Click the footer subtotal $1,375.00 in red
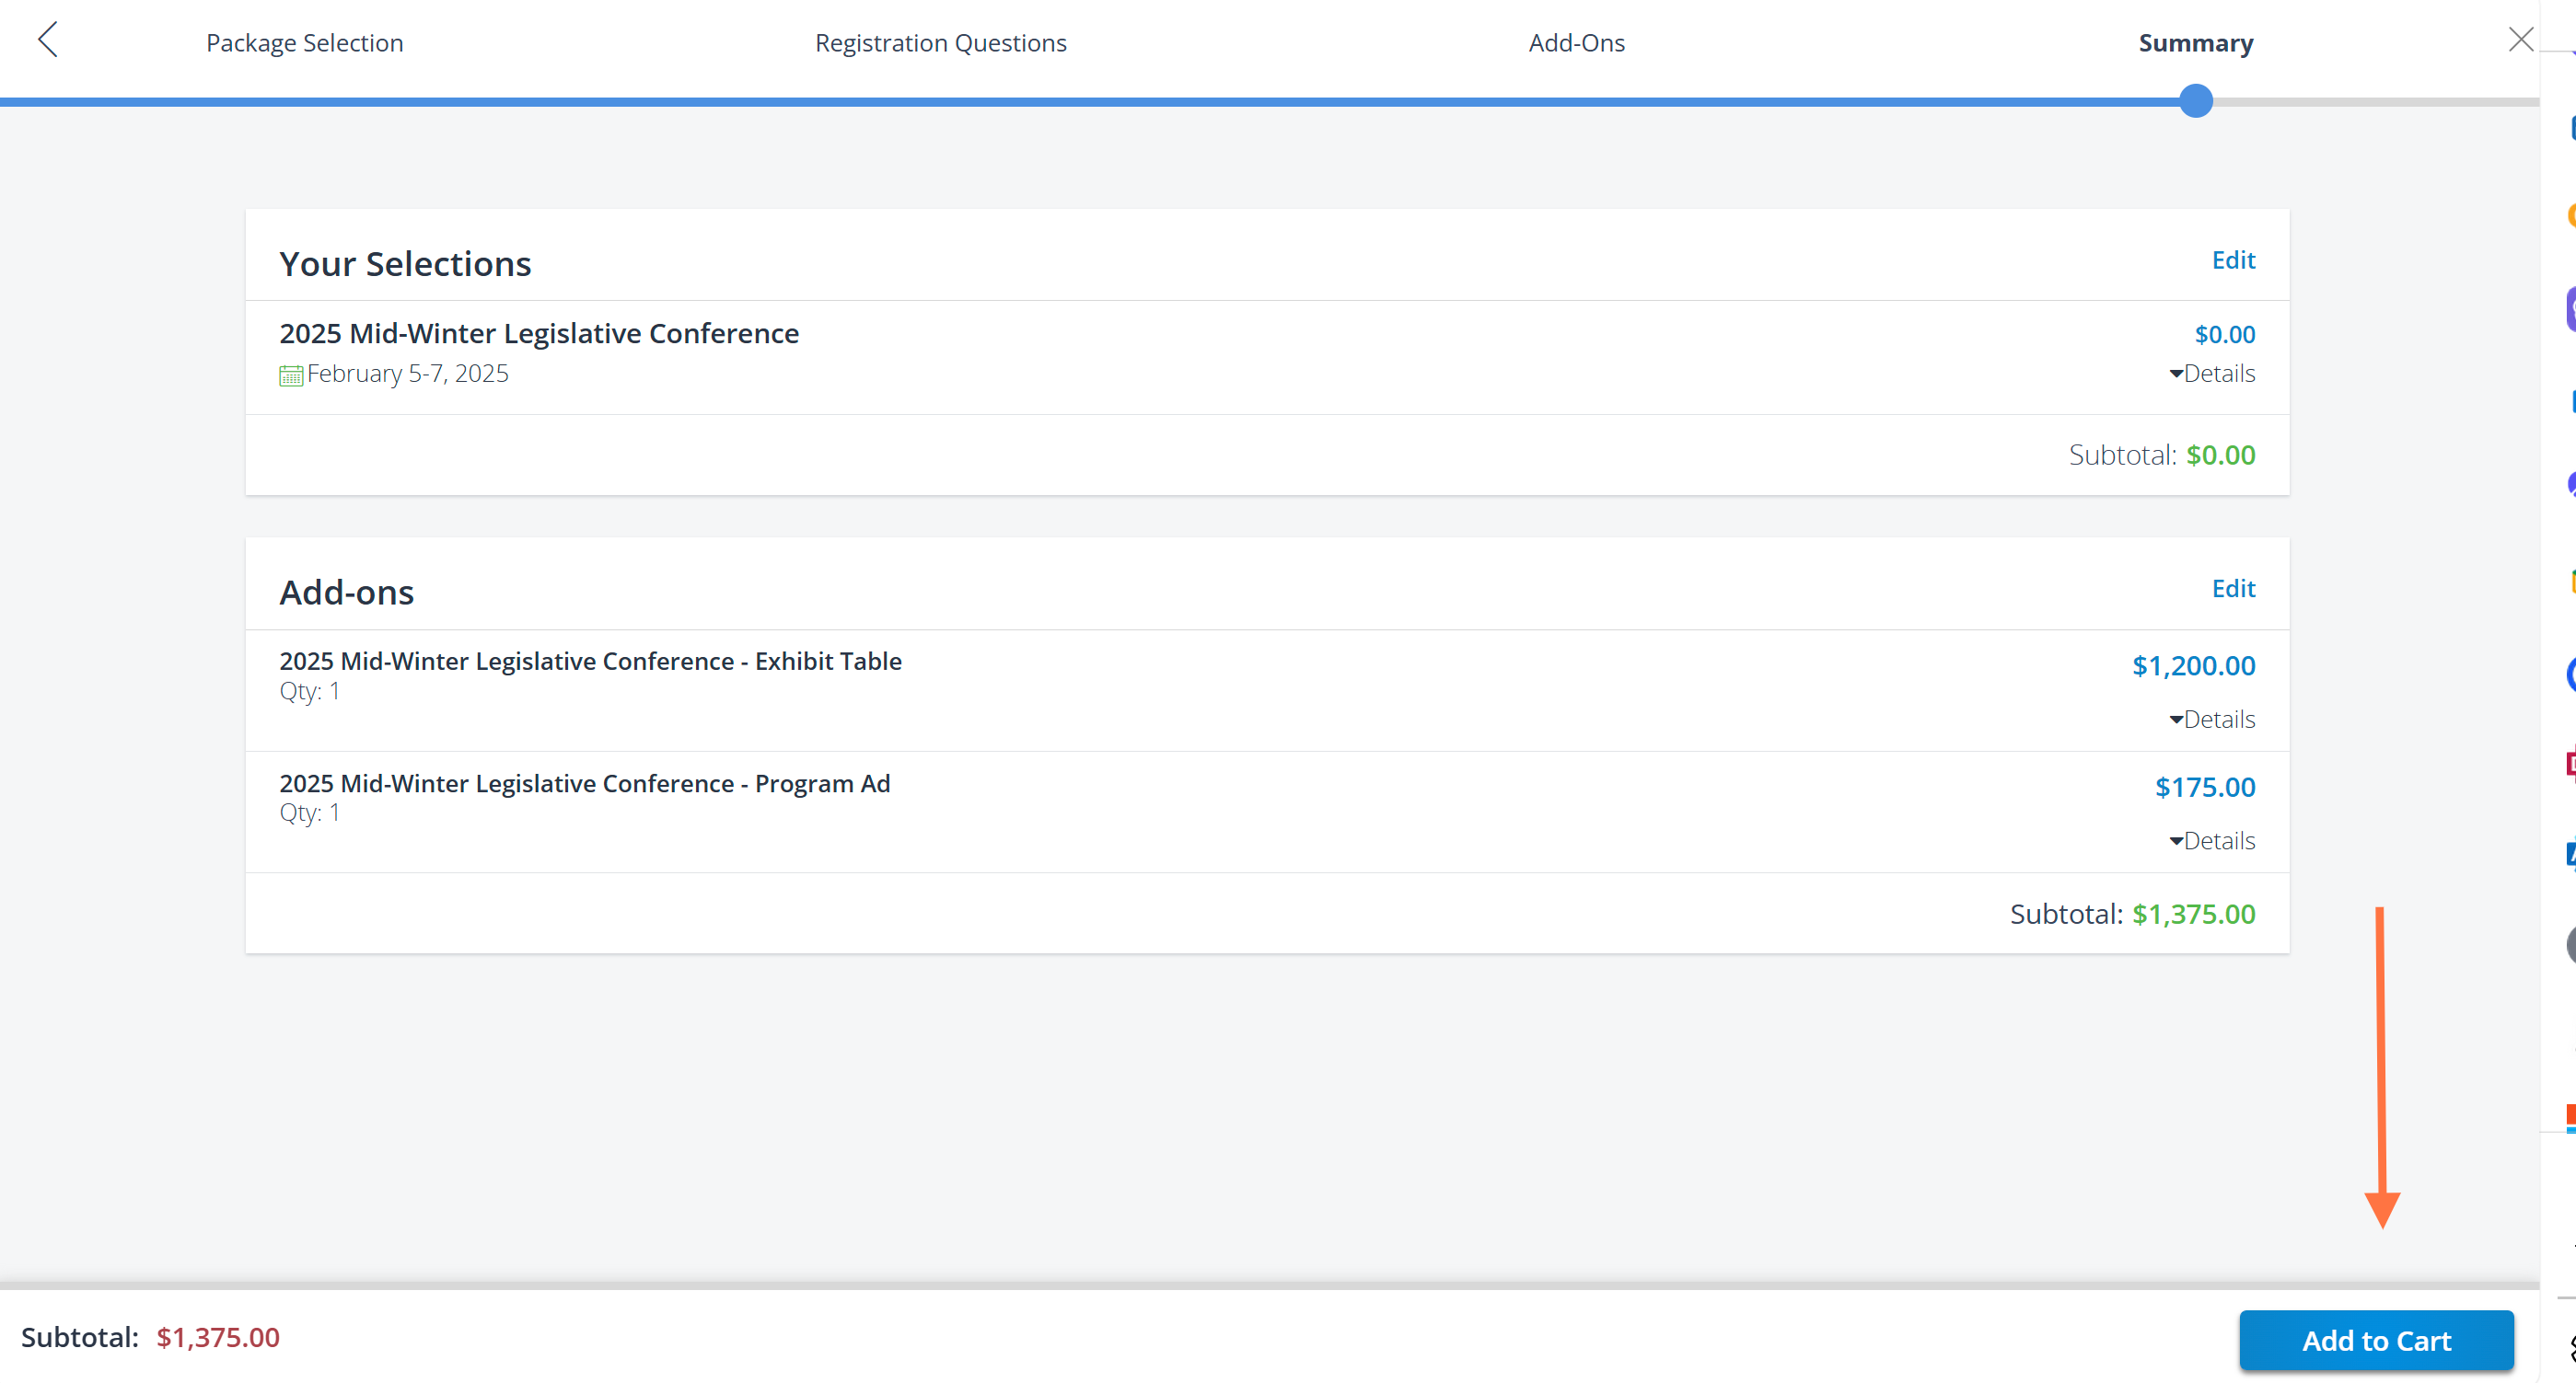The height and width of the screenshot is (1383, 2576). pyautogui.click(x=218, y=1337)
